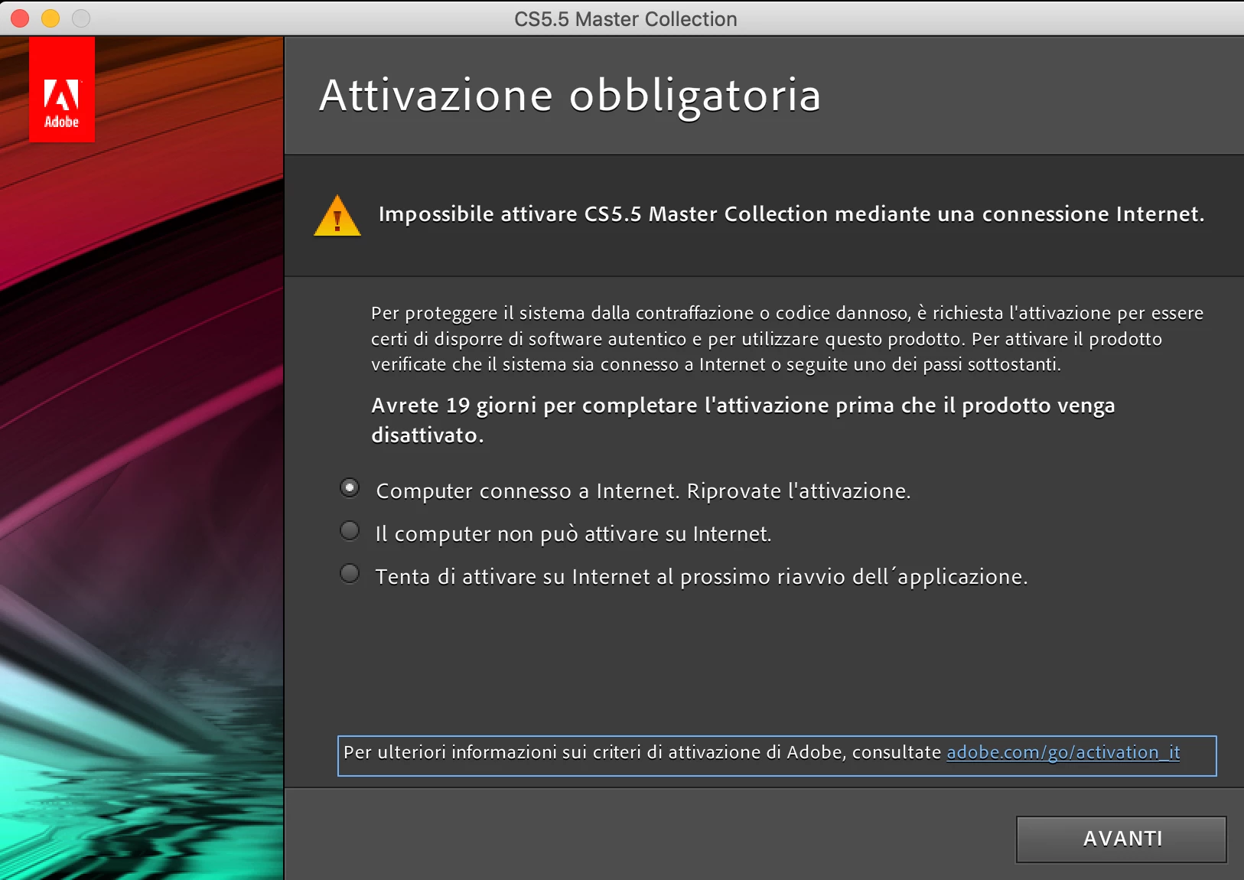The width and height of the screenshot is (1244, 880).
Task: Click the yellow warning triangle icon
Action: coord(337,216)
